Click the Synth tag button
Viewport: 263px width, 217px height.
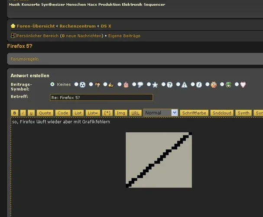(244, 113)
